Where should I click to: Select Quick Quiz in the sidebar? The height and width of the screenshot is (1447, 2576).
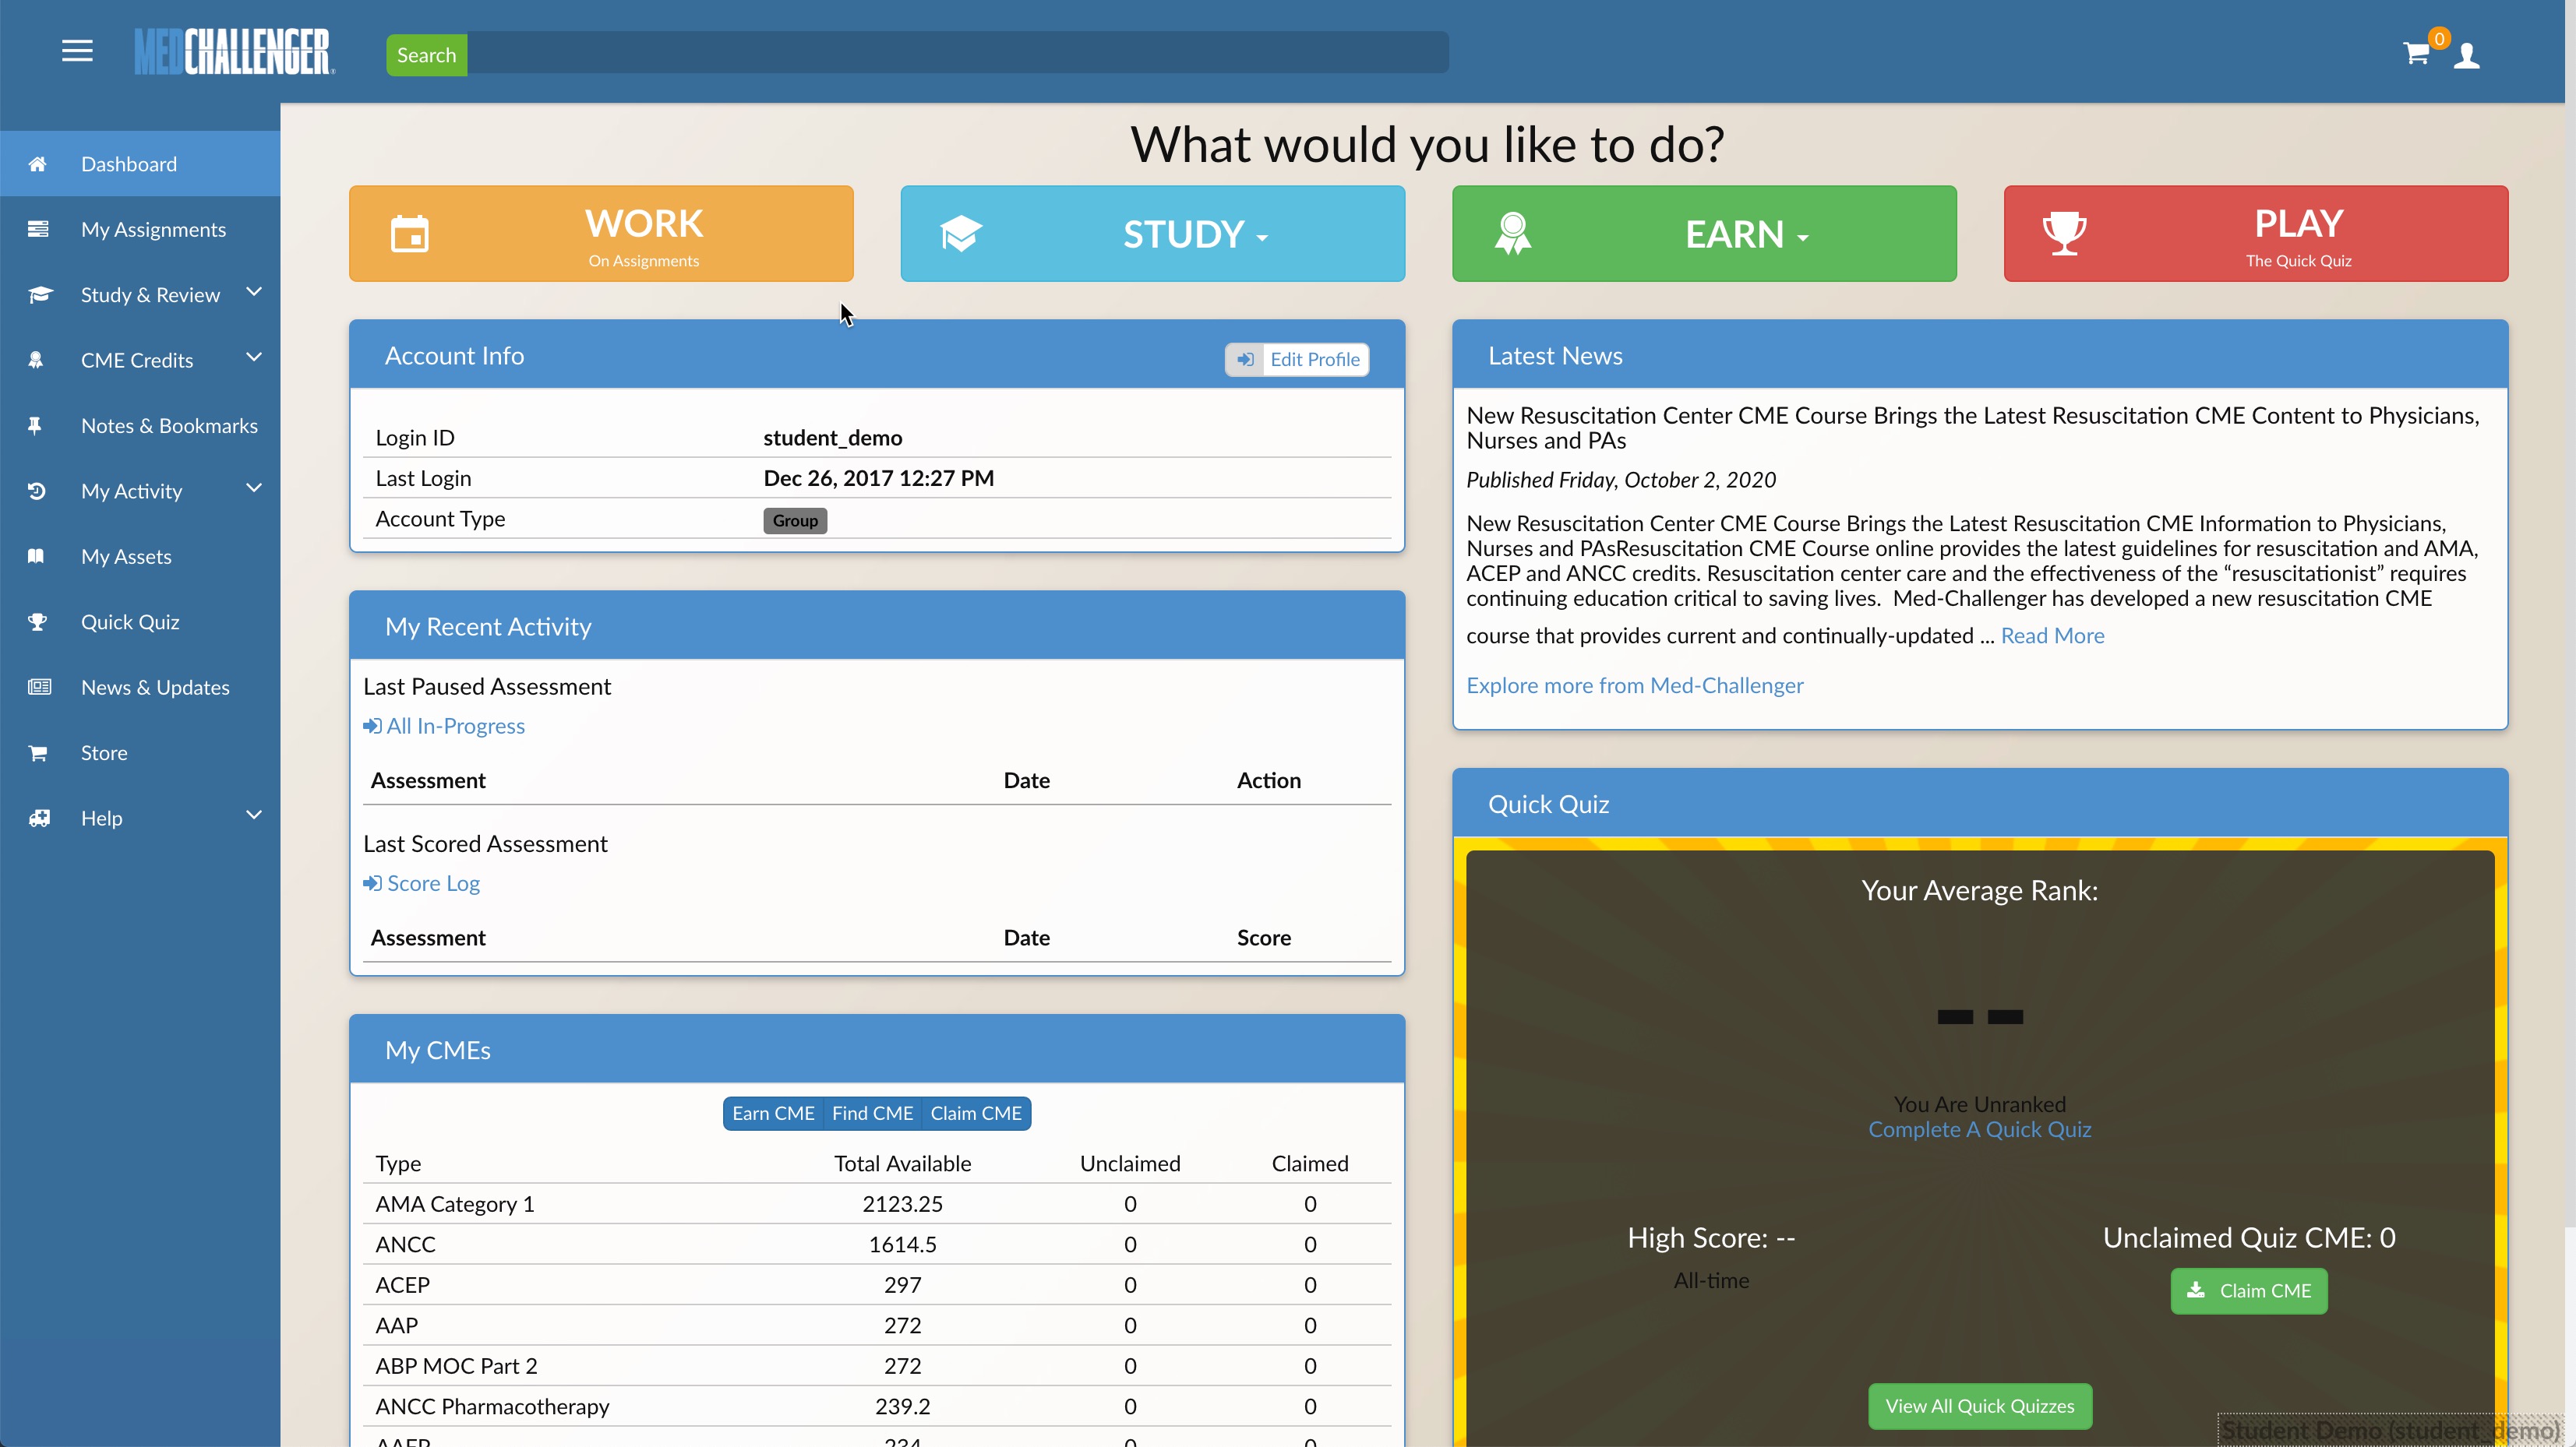140,621
